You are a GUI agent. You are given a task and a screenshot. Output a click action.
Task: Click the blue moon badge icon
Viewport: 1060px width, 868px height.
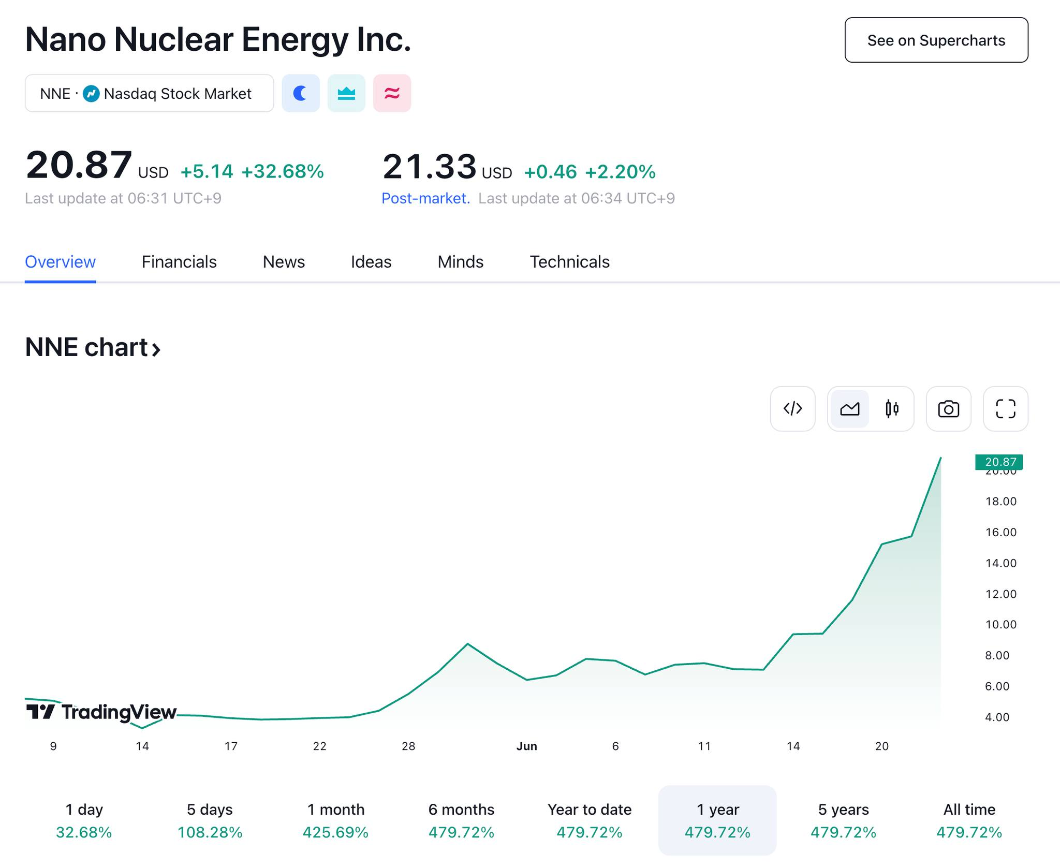point(301,93)
